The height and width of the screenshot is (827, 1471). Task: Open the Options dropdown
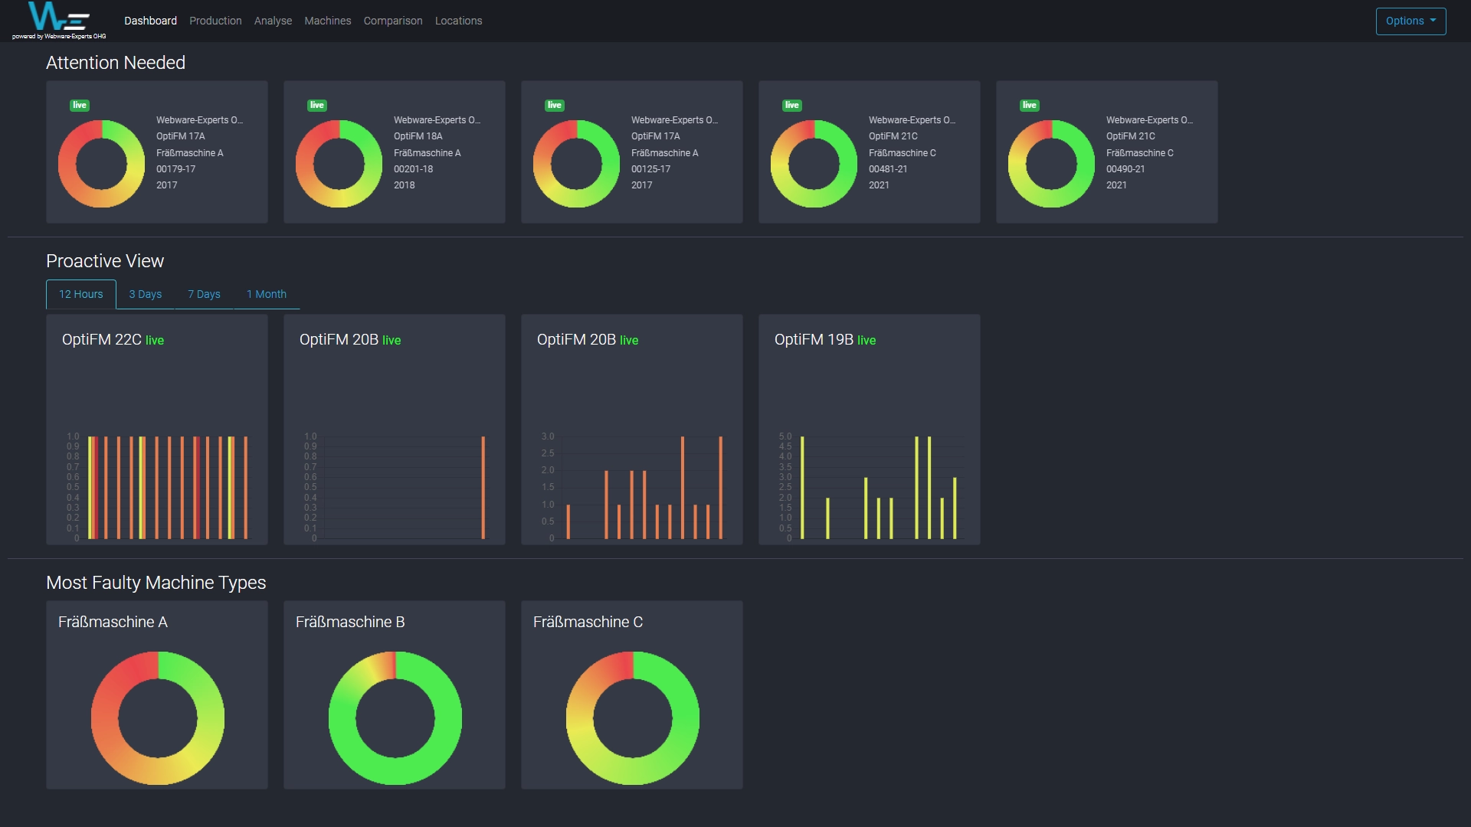tap(1410, 21)
